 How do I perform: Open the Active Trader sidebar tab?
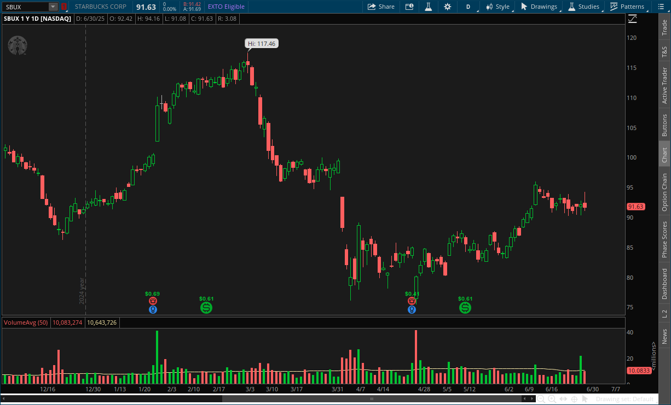664,86
